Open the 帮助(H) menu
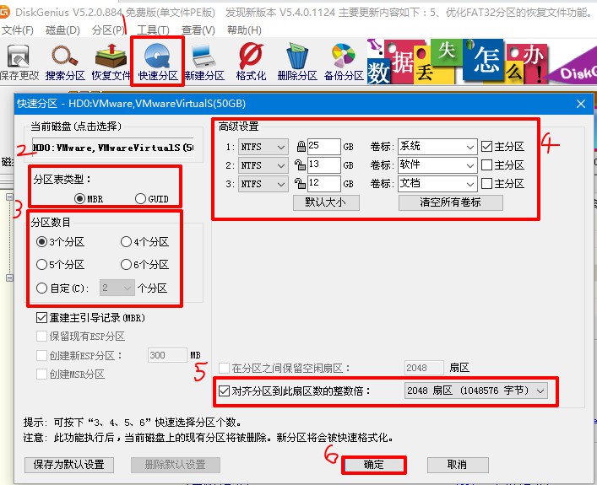Image resolution: width=597 pixels, height=485 pixels. pos(244,30)
